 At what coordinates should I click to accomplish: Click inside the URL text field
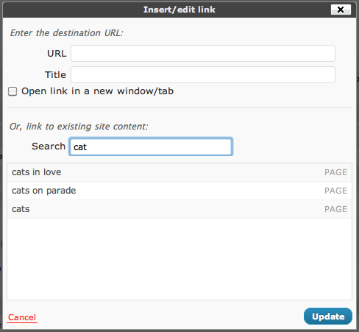point(203,53)
